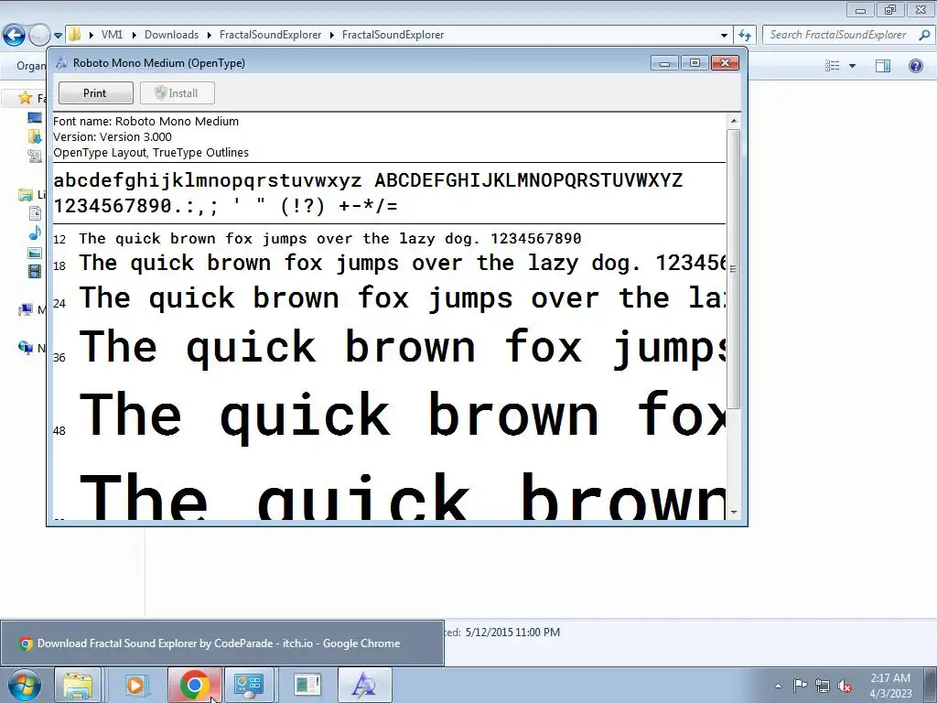Screen dimensions: 937x703
Task: Click font viewer scrollbar up arrow
Action: 734,121
